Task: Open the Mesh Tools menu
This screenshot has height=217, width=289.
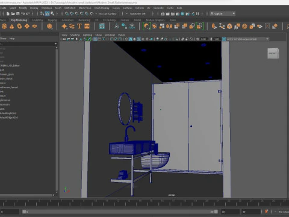Action: pyautogui.click(x=85, y=8)
